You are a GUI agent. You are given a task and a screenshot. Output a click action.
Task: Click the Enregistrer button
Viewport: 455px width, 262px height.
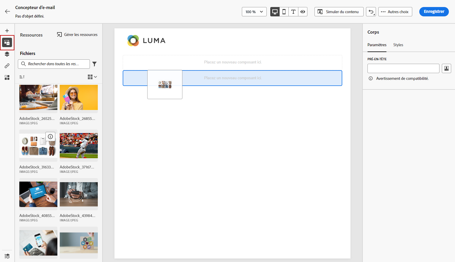tap(434, 12)
